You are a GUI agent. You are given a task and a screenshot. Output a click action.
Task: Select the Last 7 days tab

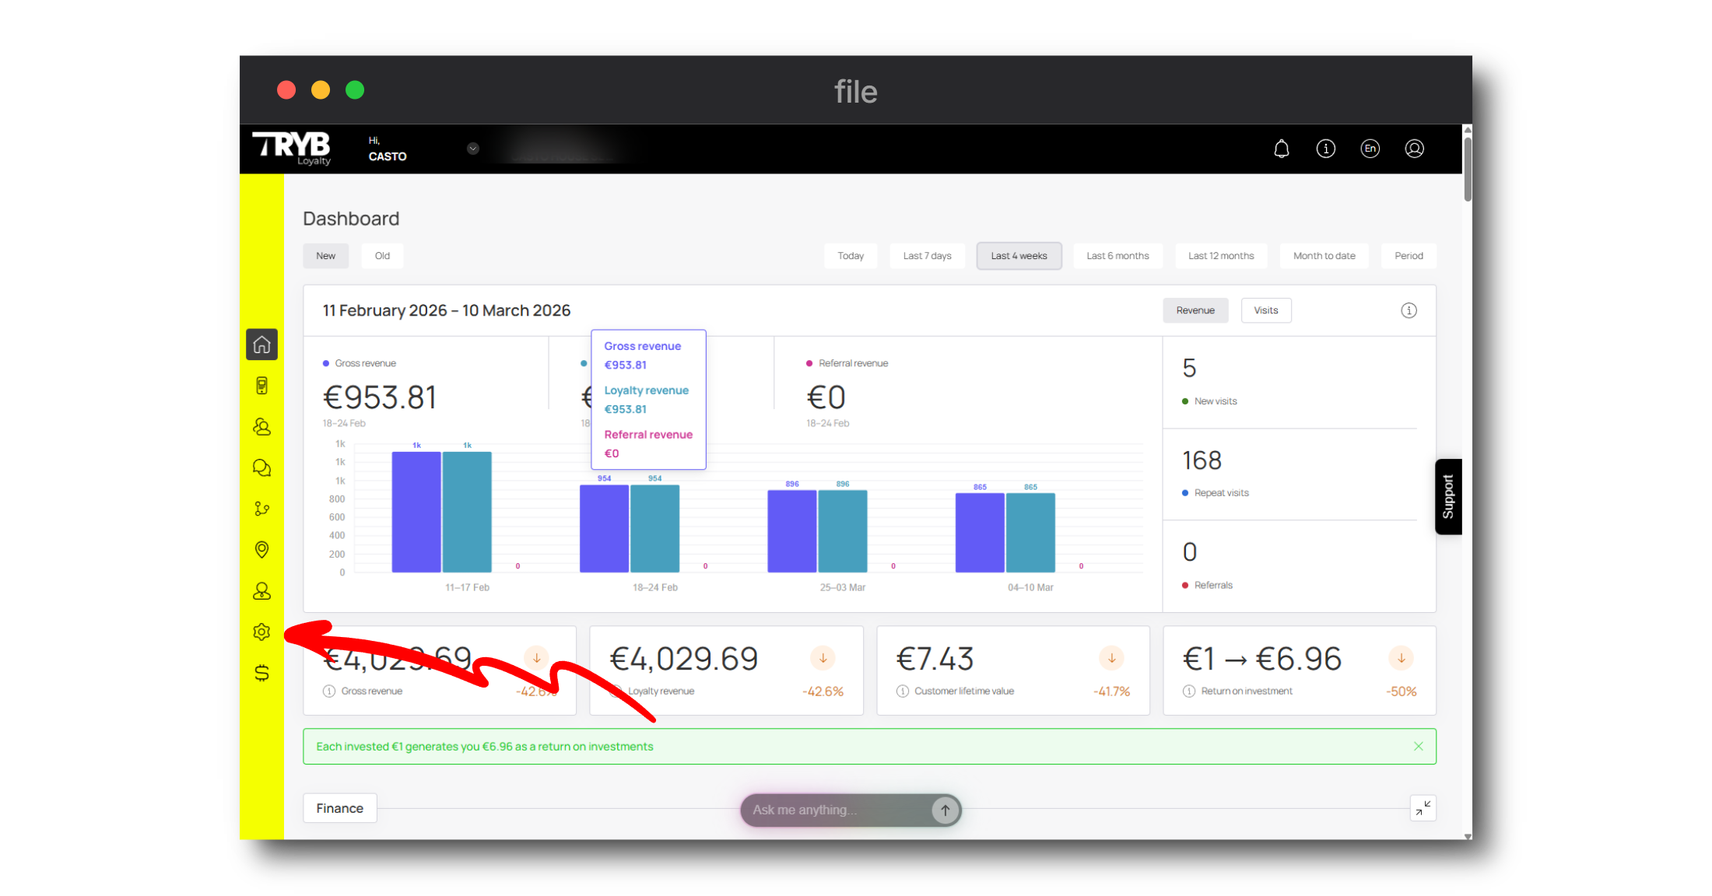point(927,256)
